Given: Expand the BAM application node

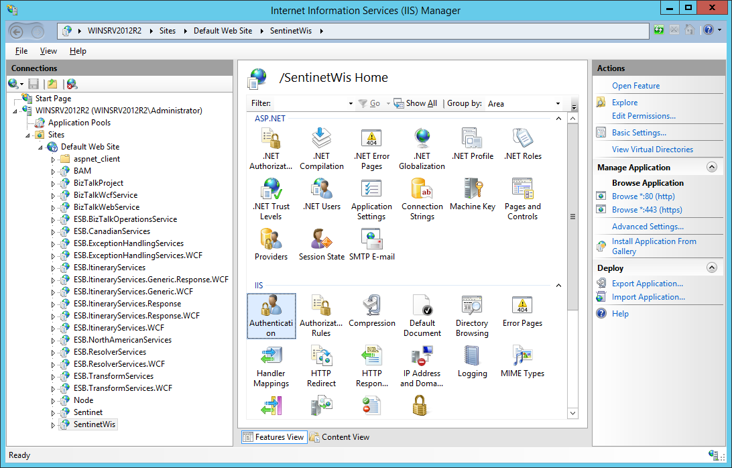Looking at the screenshot, I should tap(53, 172).
